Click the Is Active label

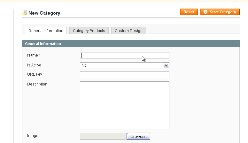pyautogui.click(x=34, y=65)
